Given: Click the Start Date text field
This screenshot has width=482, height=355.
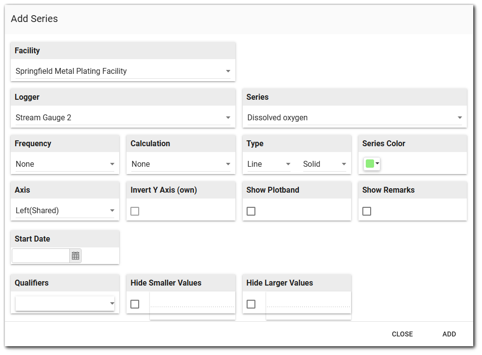Looking at the screenshot, I should (x=41, y=256).
